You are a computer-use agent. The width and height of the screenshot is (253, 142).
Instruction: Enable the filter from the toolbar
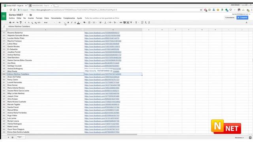(x=131, y=22)
